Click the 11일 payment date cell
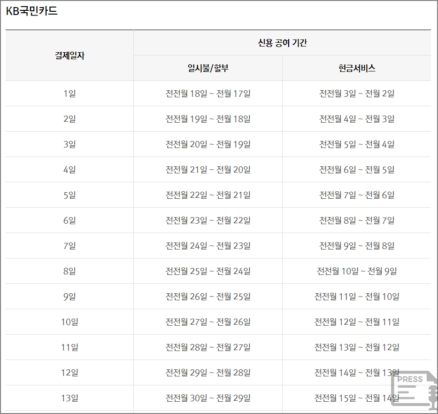 69,347
